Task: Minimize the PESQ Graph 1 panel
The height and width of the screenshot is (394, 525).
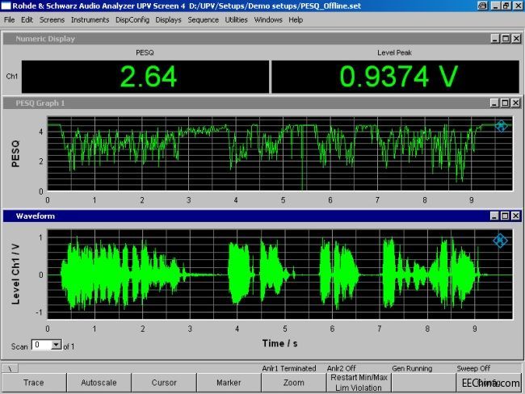Action: (494, 103)
